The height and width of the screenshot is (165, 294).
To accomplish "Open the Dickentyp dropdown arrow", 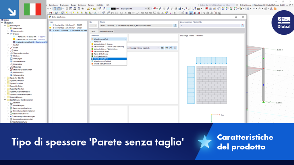I will [x=125, y=39].
